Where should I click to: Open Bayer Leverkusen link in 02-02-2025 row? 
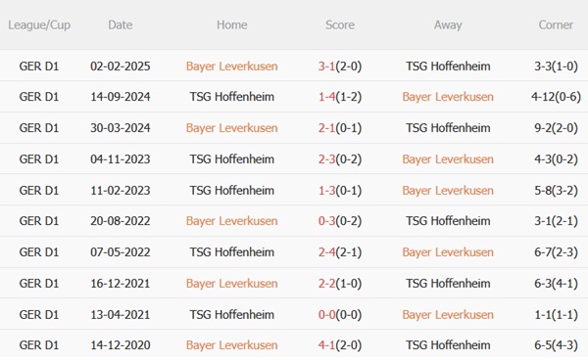[231, 67]
